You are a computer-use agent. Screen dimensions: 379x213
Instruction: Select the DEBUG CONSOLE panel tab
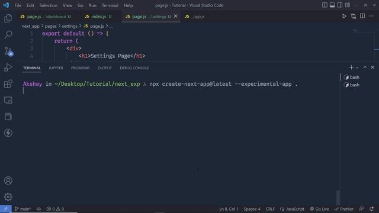coord(134,68)
